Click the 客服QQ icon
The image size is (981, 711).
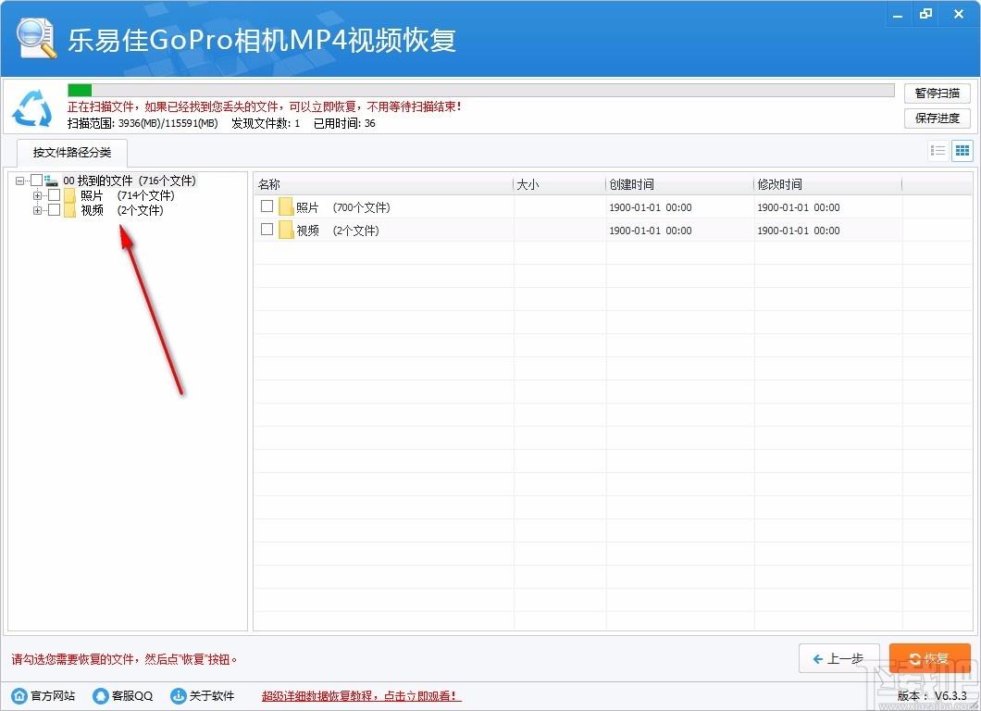tap(100, 696)
